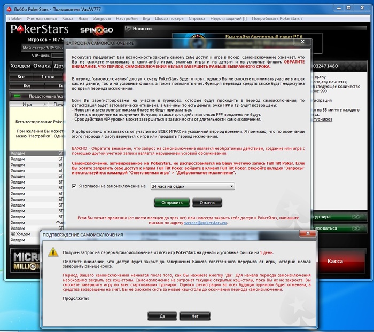
Task: Click the PokerStars spade icon in title bar
Action: (x=9, y=9)
